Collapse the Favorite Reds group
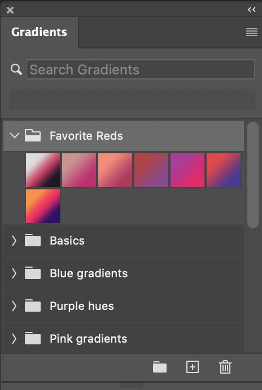The height and width of the screenshot is (390, 262). (x=15, y=136)
